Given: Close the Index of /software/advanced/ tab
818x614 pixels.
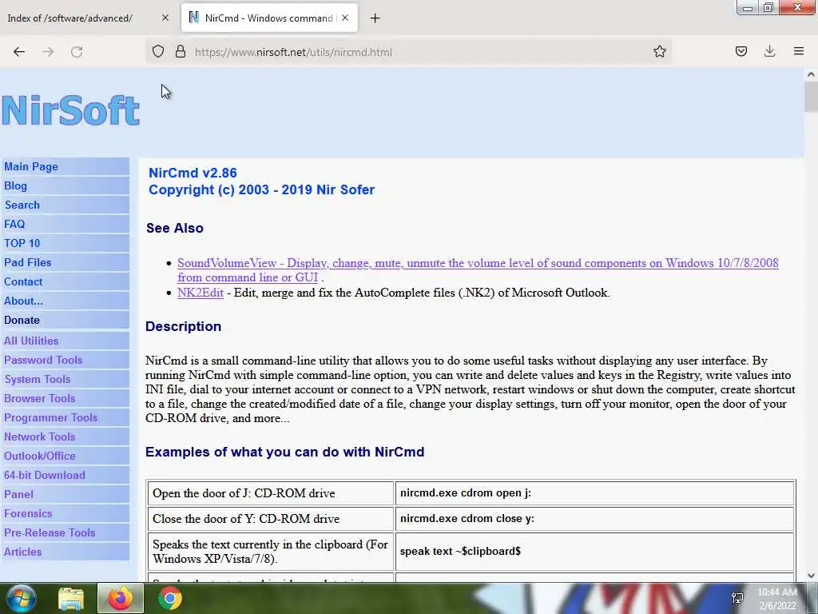Looking at the screenshot, I should pyautogui.click(x=165, y=18).
